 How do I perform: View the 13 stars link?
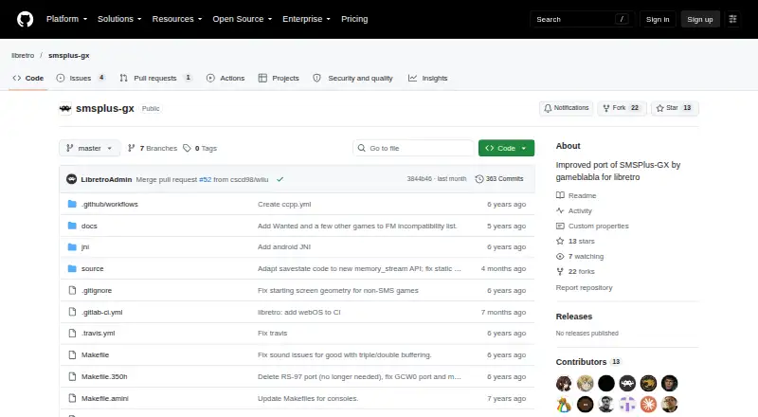click(x=576, y=241)
